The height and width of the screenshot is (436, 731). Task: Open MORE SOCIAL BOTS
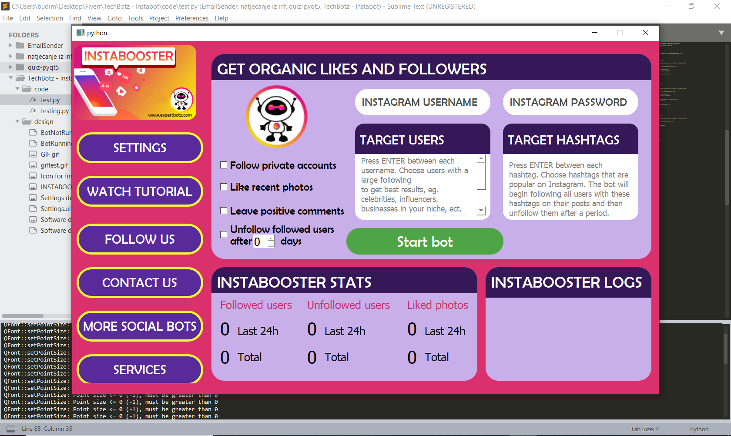[x=140, y=326]
